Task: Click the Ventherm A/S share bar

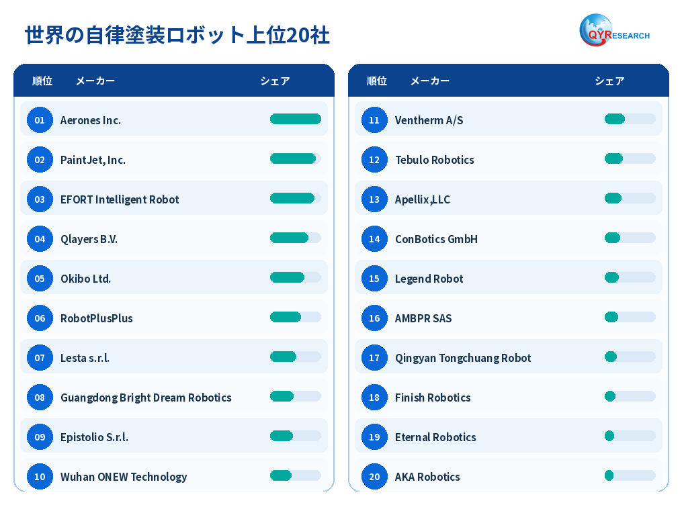Action: tap(630, 119)
